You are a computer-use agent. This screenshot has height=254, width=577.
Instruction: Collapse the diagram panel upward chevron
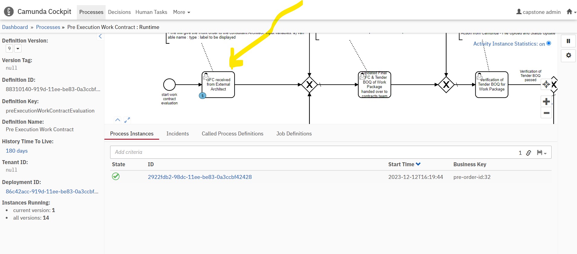118,120
